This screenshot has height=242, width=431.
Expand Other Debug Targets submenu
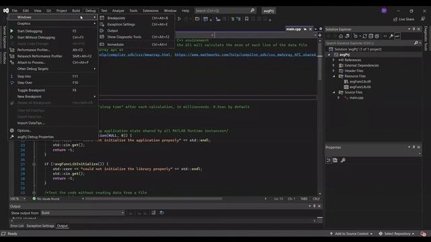[53, 69]
